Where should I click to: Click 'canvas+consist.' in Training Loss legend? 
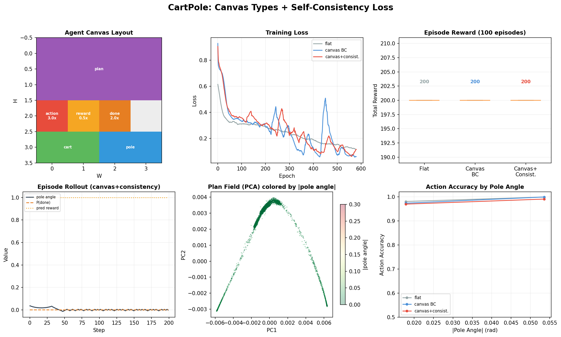[x=342, y=57]
